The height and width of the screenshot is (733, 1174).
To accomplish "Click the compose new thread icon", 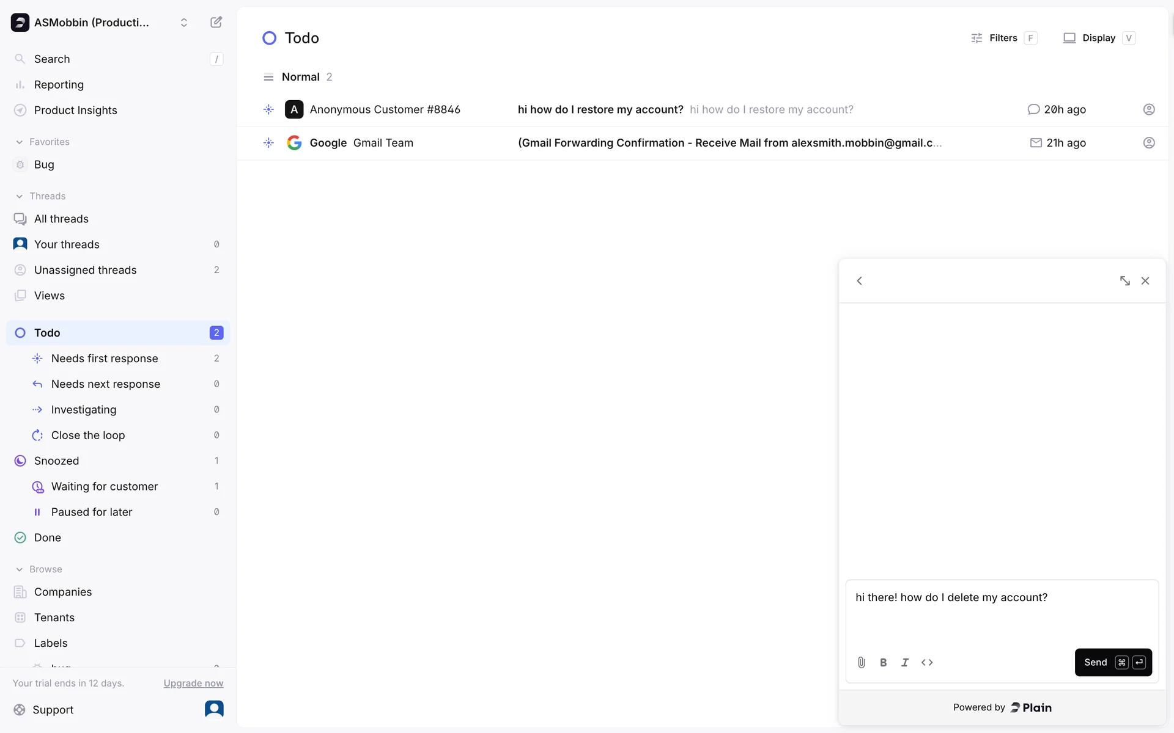I will click(x=216, y=23).
